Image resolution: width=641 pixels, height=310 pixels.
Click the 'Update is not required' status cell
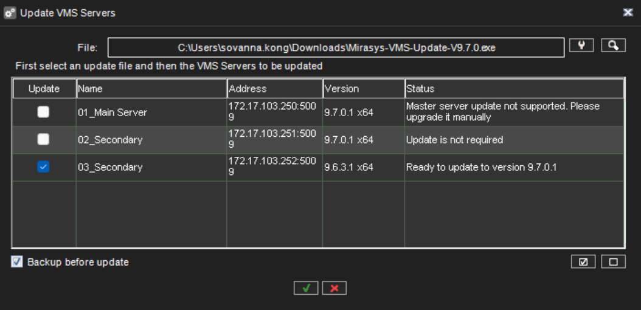[454, 140]
